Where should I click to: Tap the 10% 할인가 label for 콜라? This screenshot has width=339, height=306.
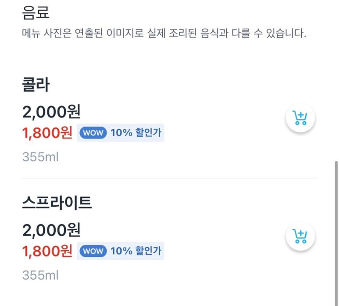[x=136, y=133]
